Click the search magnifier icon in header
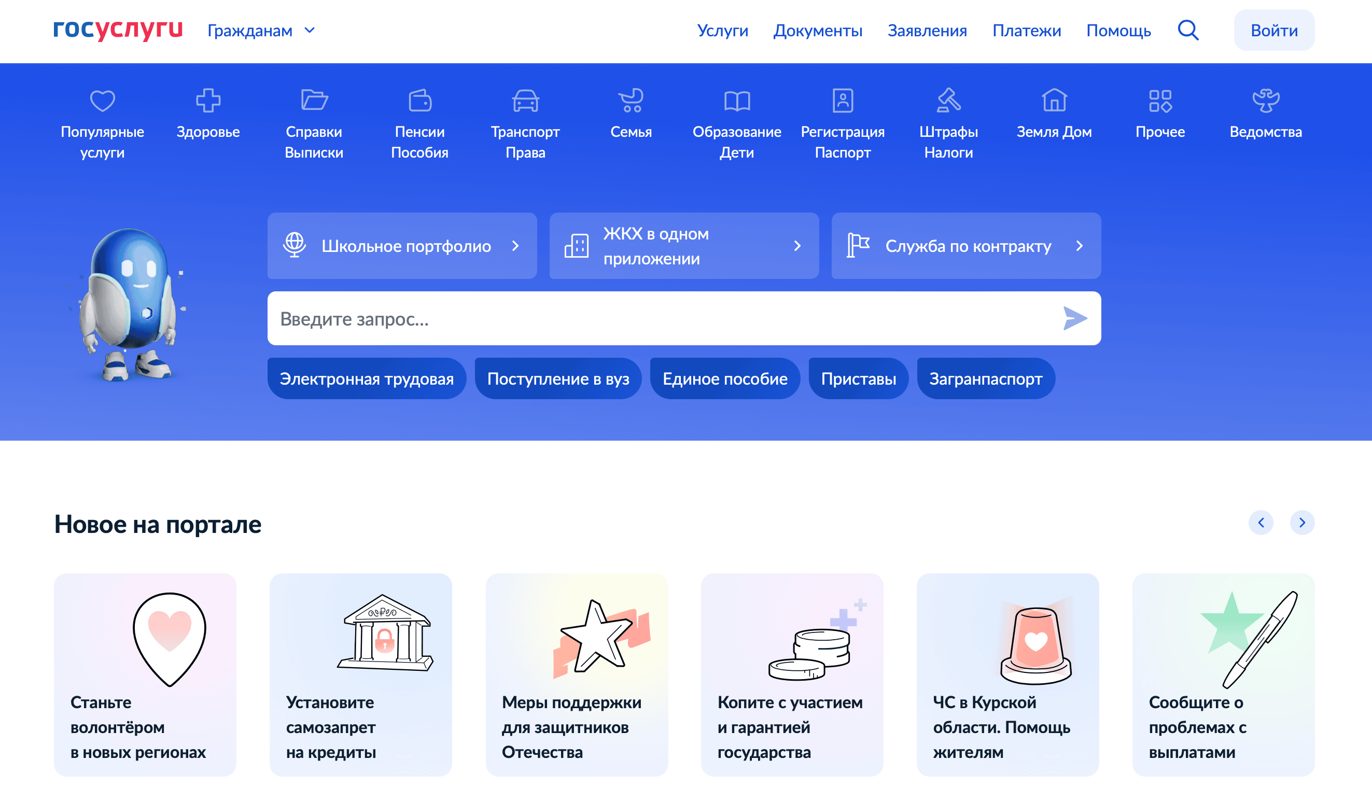Screen dimensions: 1372x788 (x=1188, y=30)
